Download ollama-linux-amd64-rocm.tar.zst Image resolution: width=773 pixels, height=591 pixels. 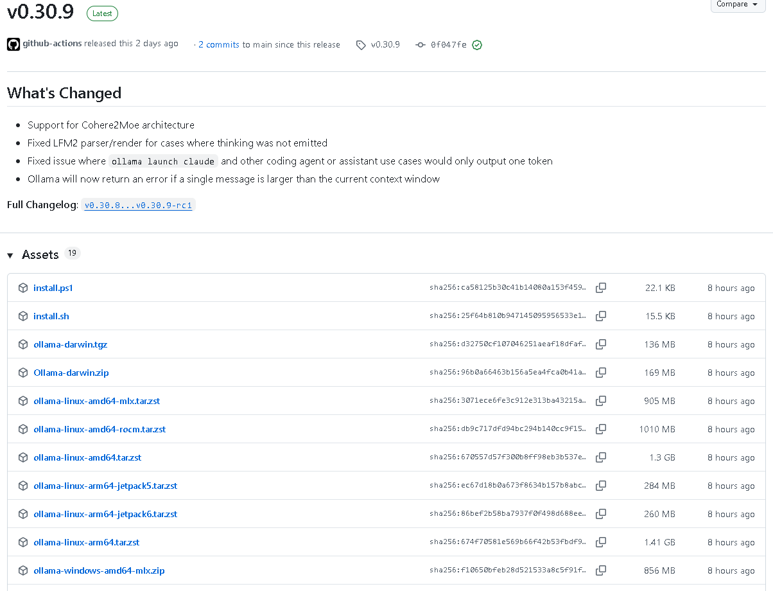point(100,429)
